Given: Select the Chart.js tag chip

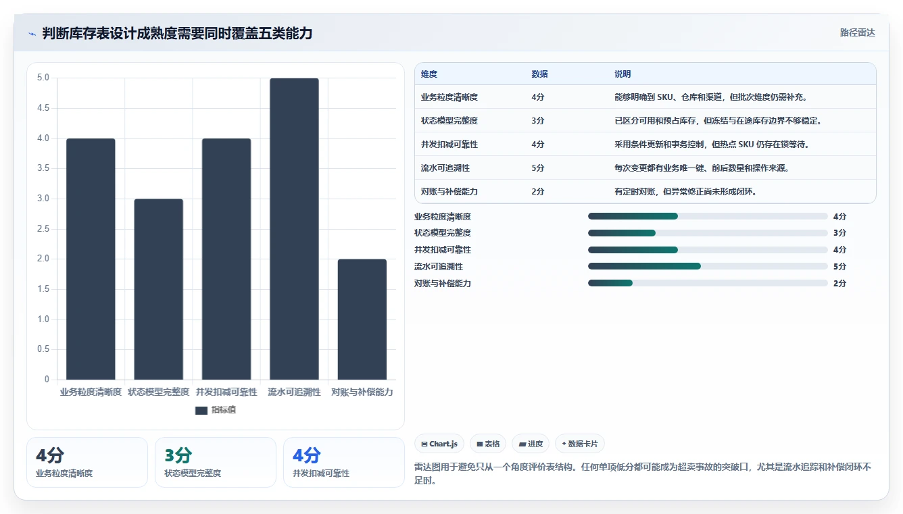Looking at the screenshot, I should point(439,444).
